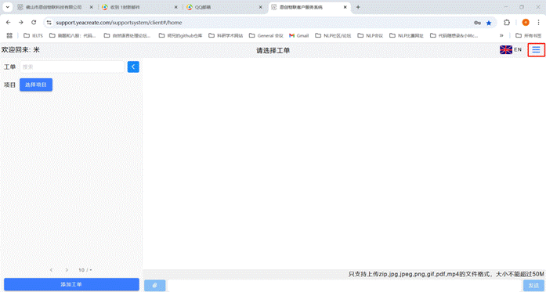
Task: Collapse sidebar with blue arrow button
Action: coord(133,67)
